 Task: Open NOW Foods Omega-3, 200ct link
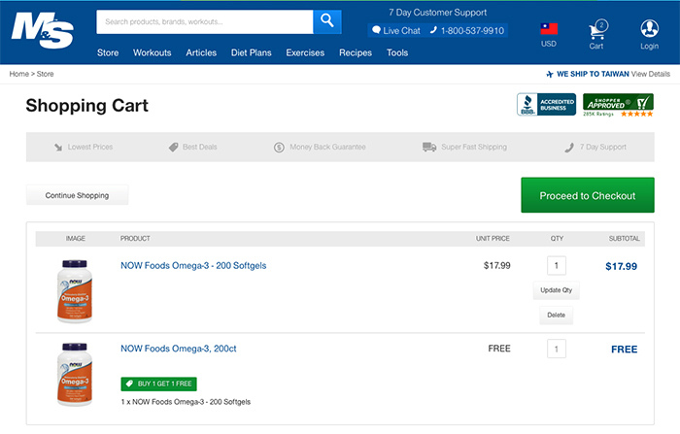179,349
